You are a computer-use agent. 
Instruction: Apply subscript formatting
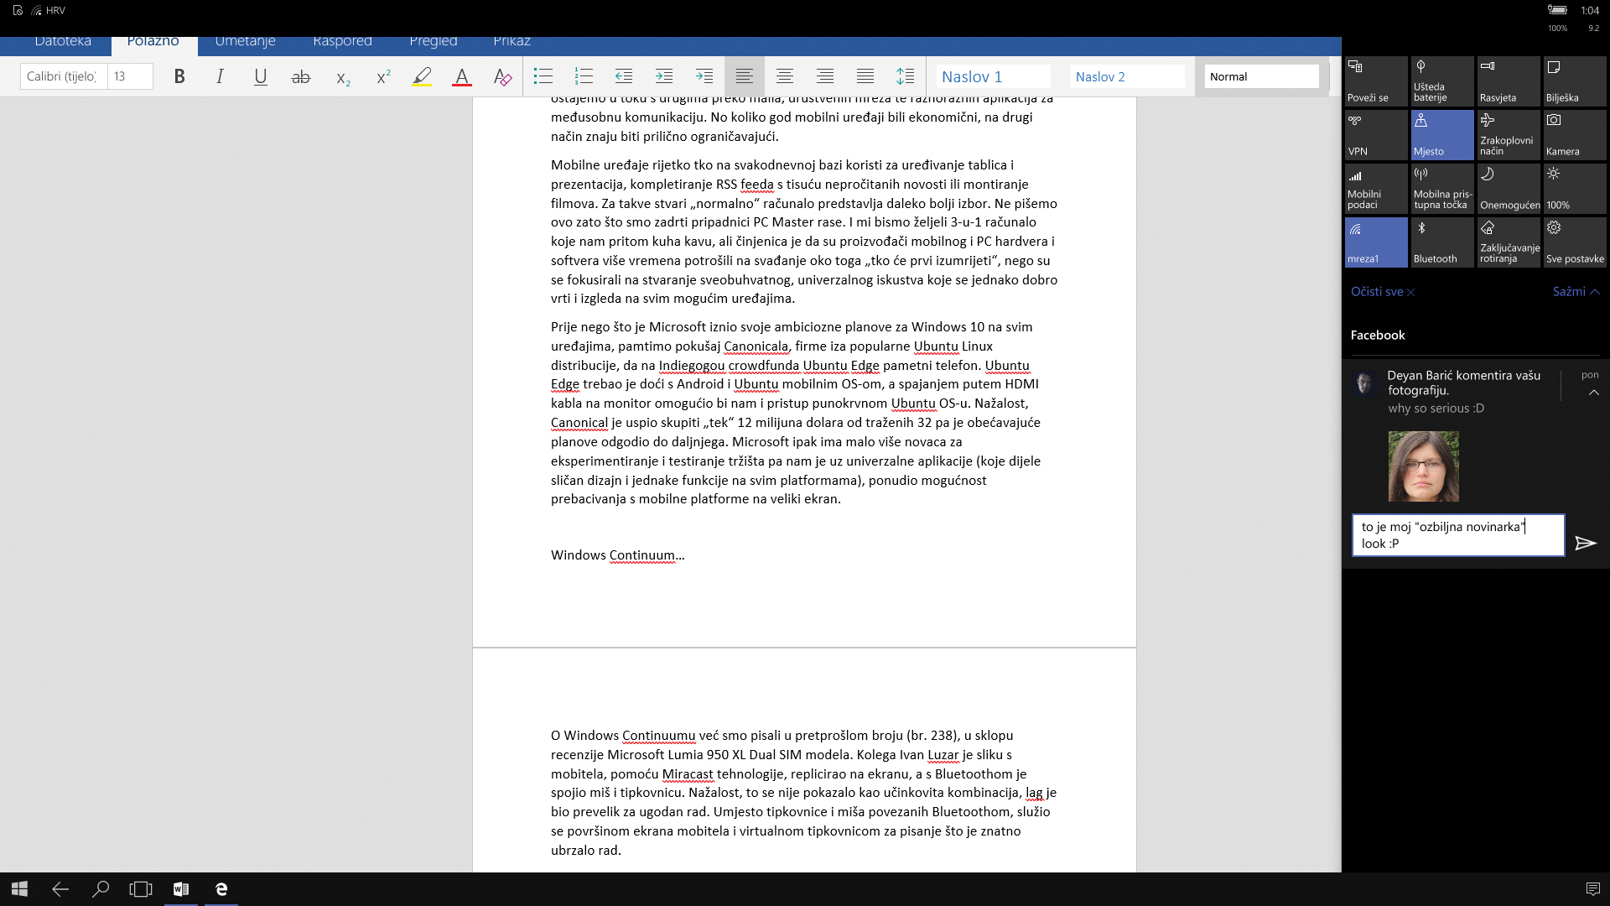click(x=342, y=76)
